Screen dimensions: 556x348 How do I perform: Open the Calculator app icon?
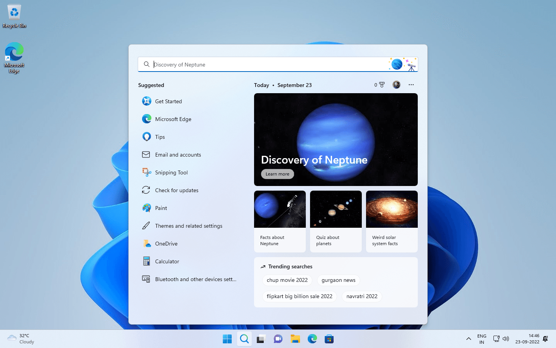[146, 261]
